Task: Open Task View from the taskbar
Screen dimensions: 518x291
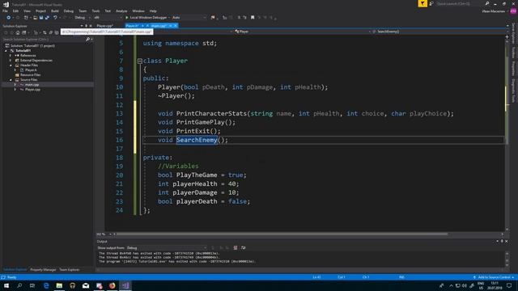Action: point(32,285)
